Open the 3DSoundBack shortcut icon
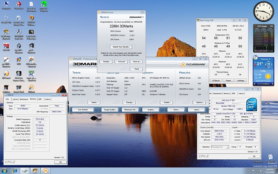278x174 pixels. [x=31, y=62]
